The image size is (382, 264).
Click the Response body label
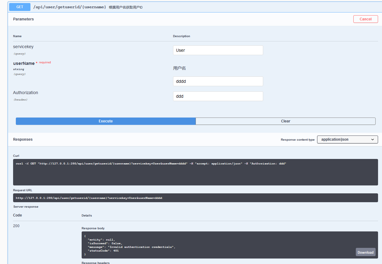pos(93,228)
